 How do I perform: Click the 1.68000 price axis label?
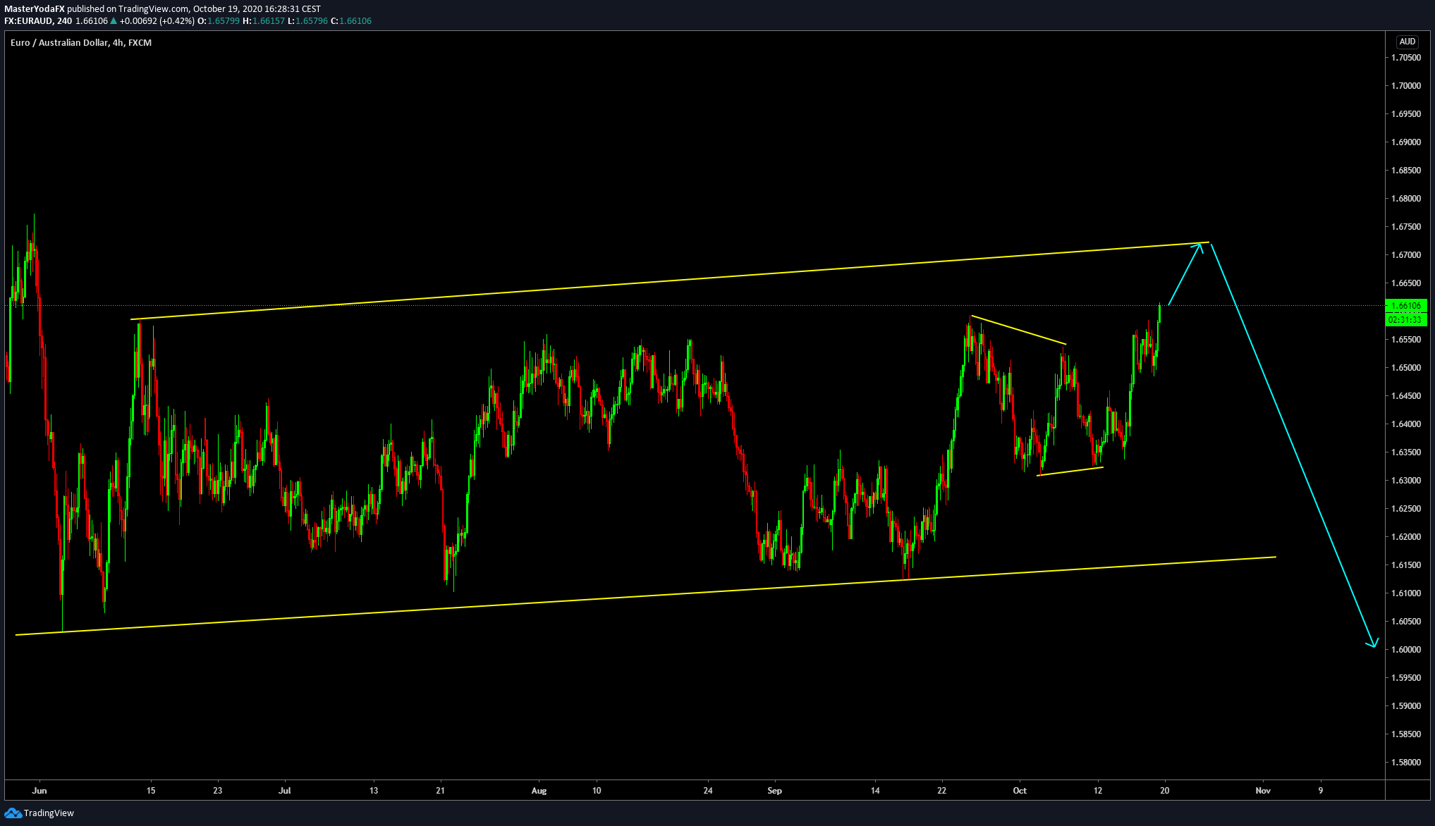pyautogui.click(x=1405, y=199)
